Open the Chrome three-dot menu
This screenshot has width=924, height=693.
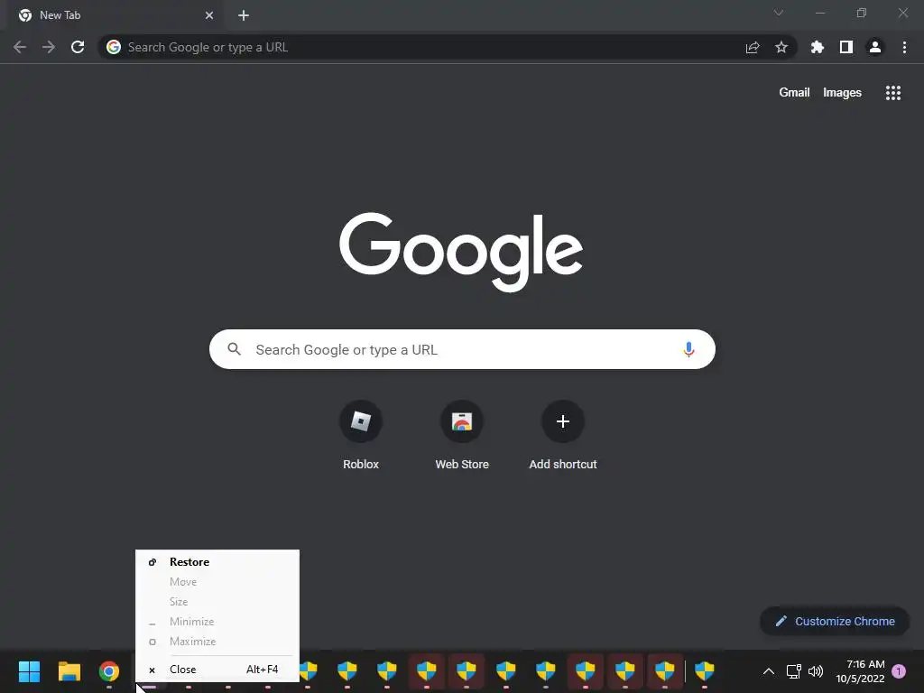coord(904,47)
